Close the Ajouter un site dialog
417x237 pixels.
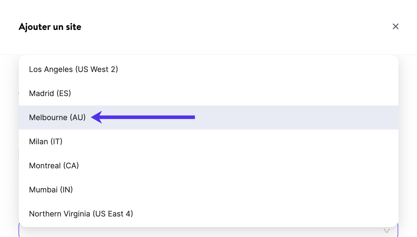pos(395,26)
